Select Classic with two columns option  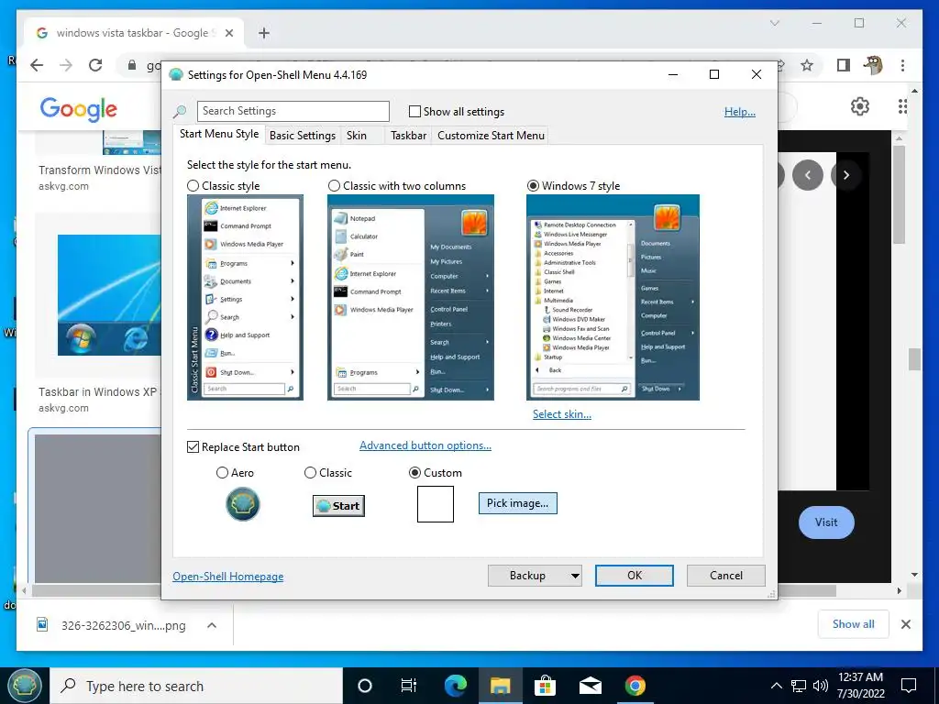tap(334, 186)
